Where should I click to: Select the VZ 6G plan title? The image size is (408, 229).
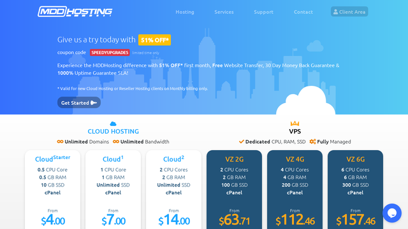356,159
